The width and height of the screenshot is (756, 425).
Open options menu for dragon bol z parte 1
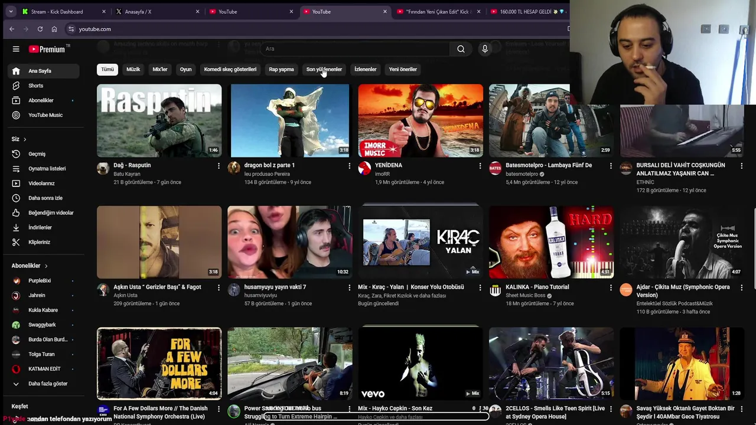click(349, 166)
